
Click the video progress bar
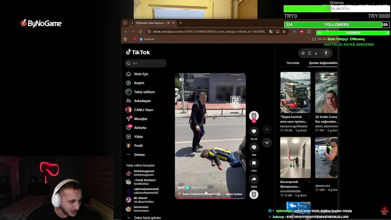pos(210,199)
